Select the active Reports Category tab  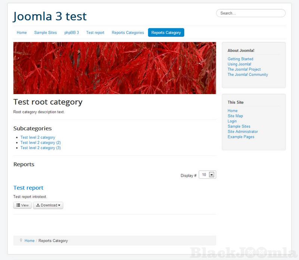166,32
